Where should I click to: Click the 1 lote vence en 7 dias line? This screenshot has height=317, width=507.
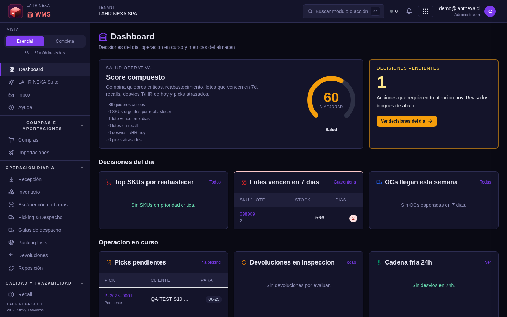pos(128,119)
